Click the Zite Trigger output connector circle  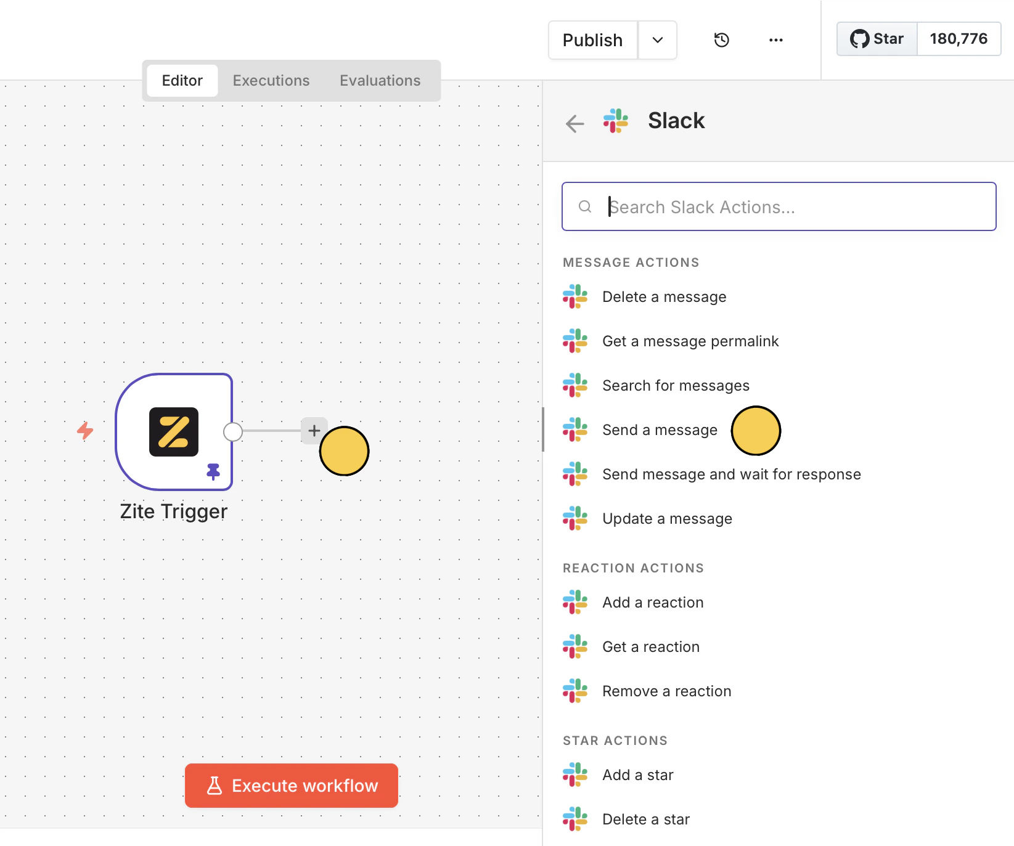pyautogui.click(x=233, y=432)
